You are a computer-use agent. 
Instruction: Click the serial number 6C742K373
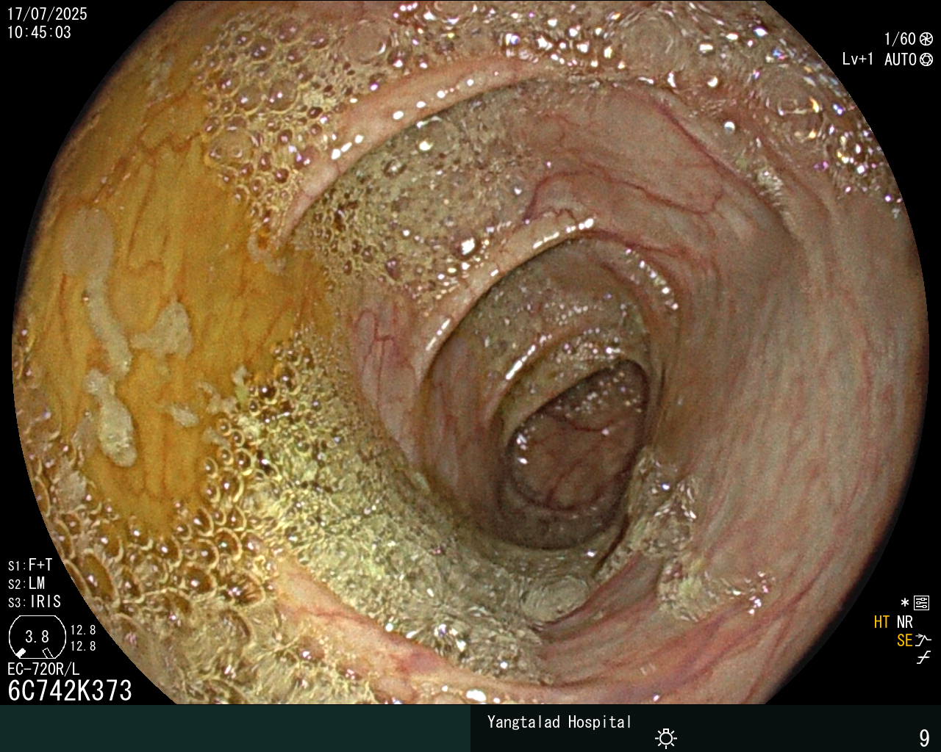(70, 690)
